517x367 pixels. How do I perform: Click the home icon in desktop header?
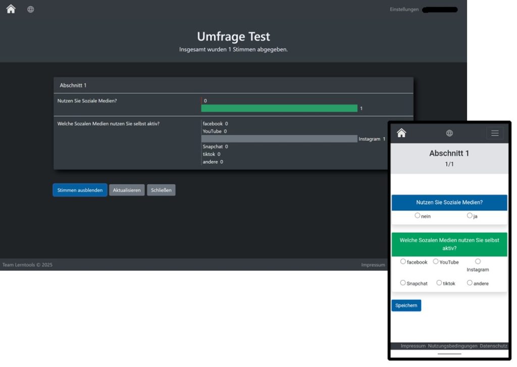(11, 9)
